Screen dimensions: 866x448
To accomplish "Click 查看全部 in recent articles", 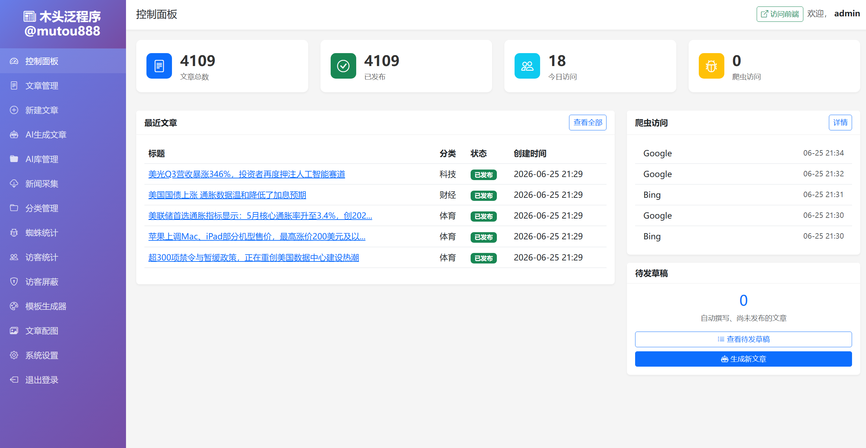I will (x=588, y=123).
